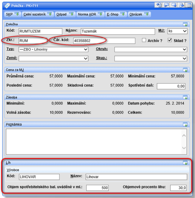
Task: Click the green icon in Cena za MJ header
Action: coord(185,70)
